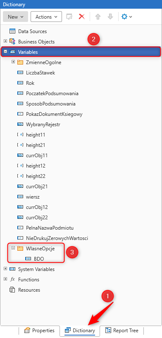Collapse the WlasneOpcje folder

tap(13, 248)
